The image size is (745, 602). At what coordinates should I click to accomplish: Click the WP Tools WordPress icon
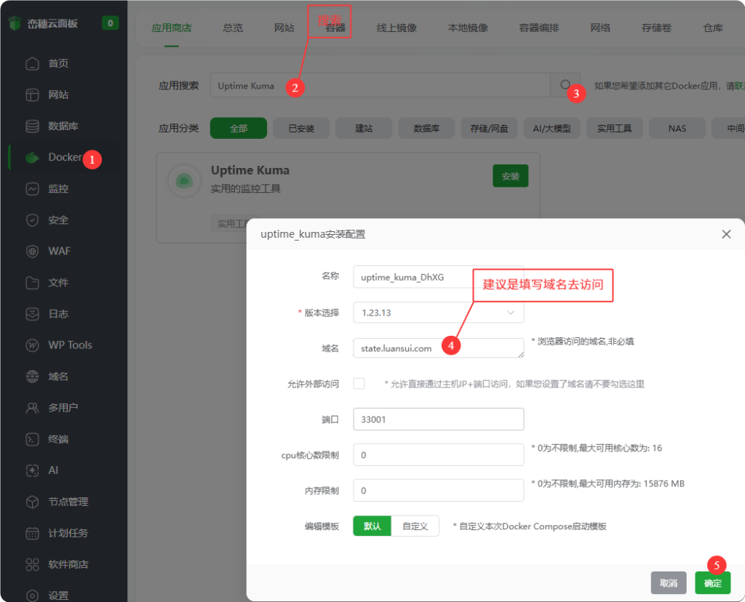[32, 345]
